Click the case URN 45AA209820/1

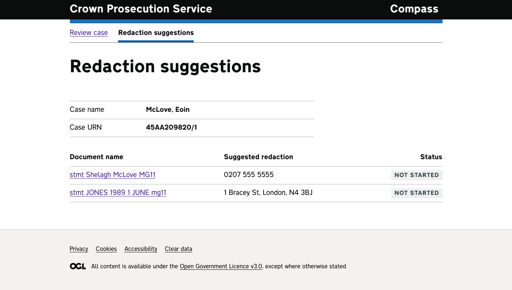pos(171,127)
